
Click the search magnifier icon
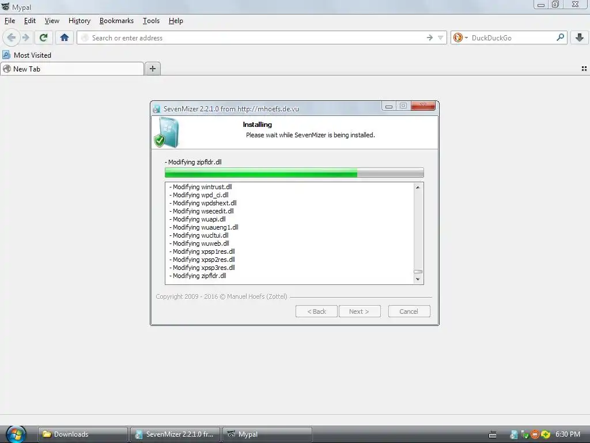click(x=560, y=37)
